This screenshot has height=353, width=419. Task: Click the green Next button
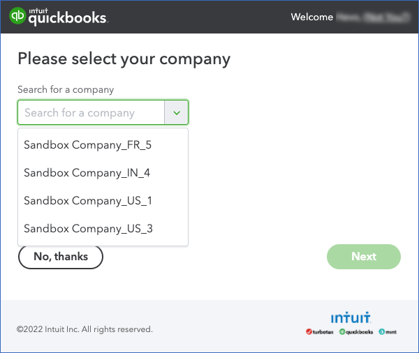coord(364,257)
